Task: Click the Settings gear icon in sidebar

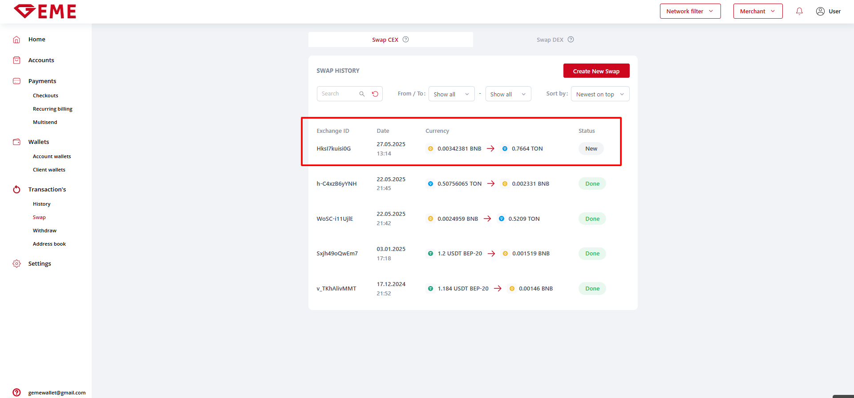Action: pyautogui.click(x=16, y=263)
